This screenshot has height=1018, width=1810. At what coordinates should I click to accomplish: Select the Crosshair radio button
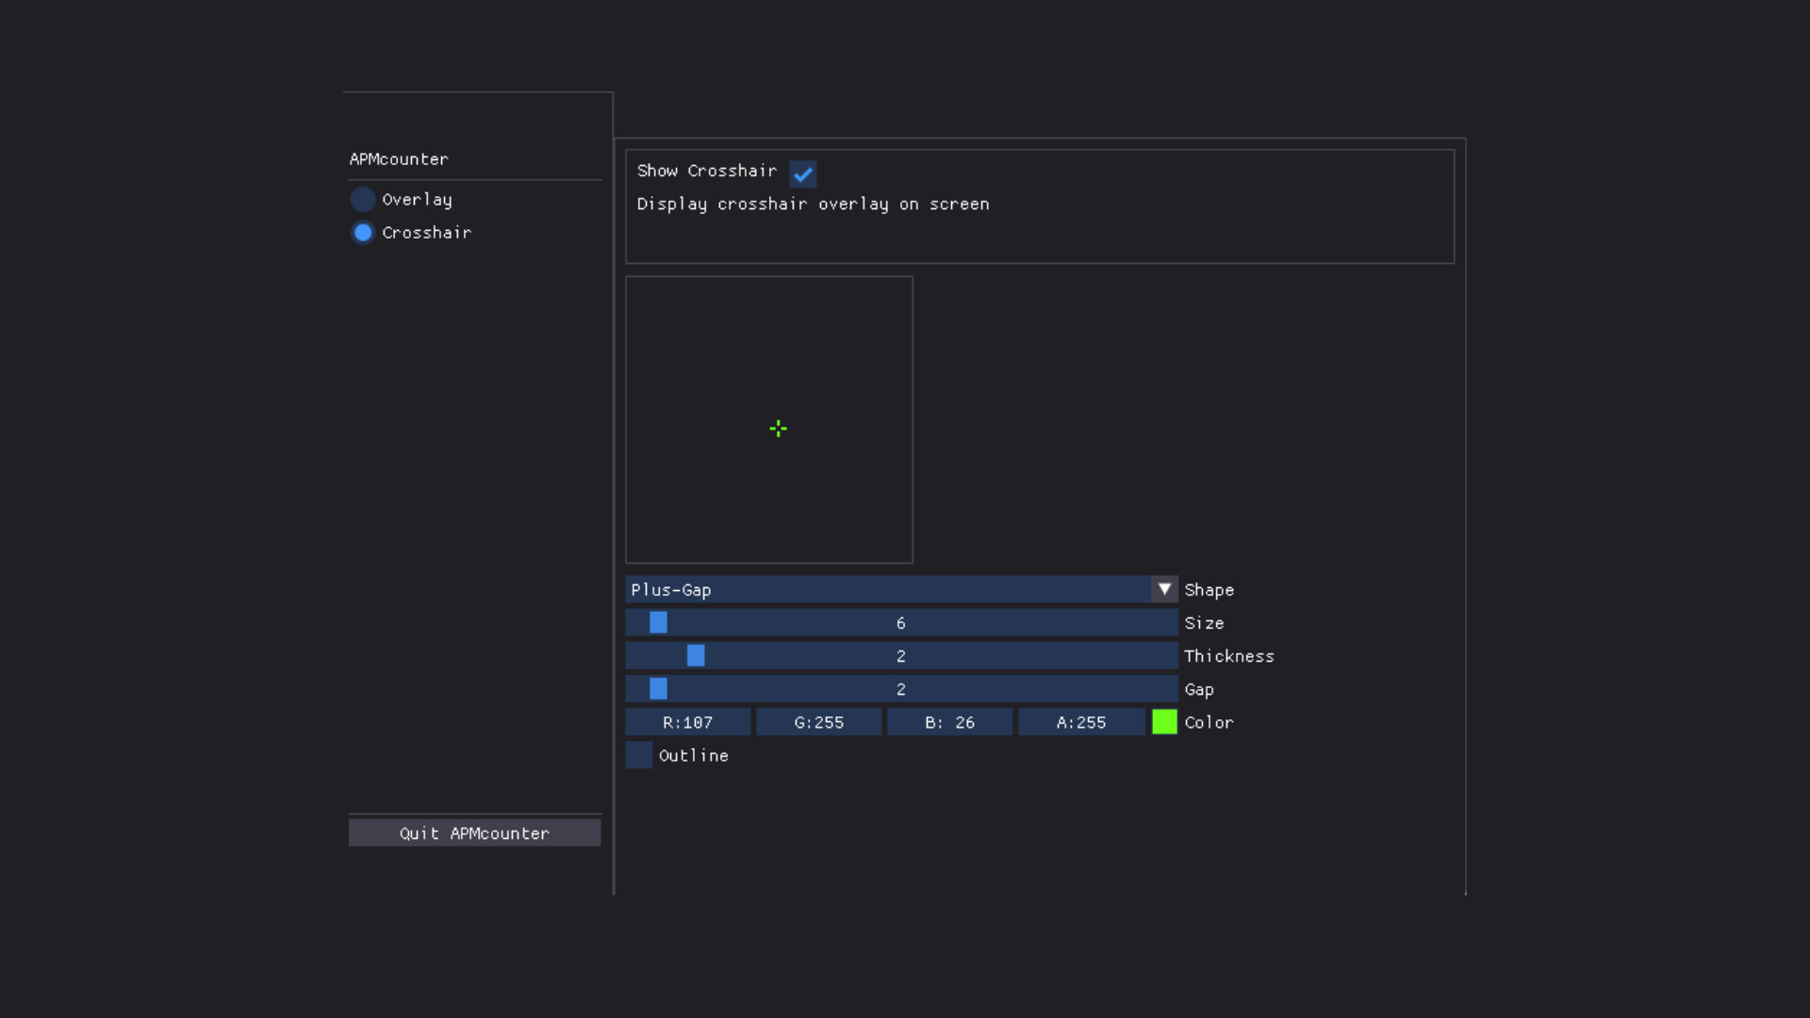[363, 233]
